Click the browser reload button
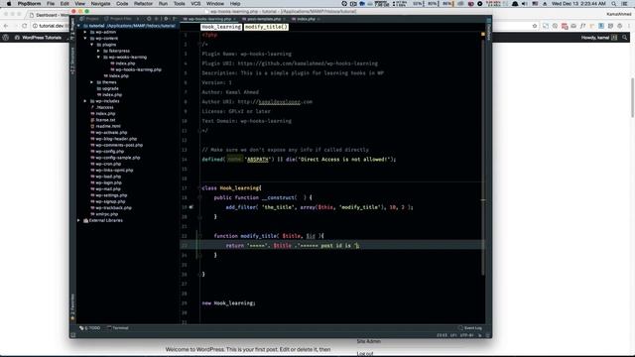The height and width of the screenshot is (357, 635). click(25, 26)
